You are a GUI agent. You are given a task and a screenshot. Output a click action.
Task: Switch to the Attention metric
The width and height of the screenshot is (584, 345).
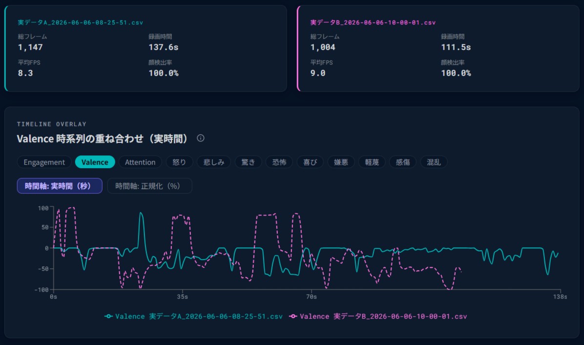[140, 162]
